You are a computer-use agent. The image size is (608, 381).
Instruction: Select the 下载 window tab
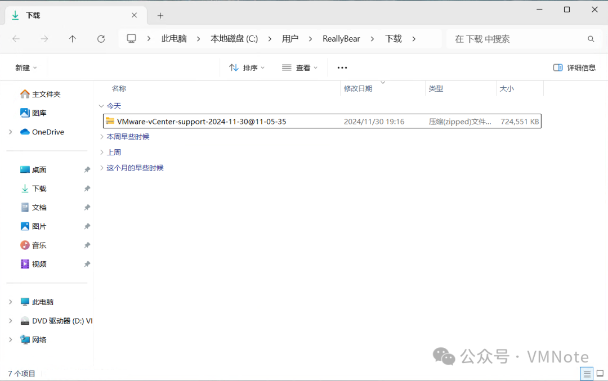click(75, 16)
